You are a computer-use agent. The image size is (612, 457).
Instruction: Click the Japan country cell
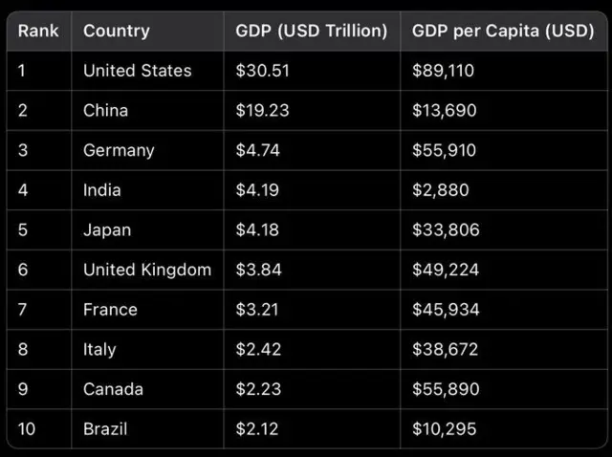click(107, 230)
